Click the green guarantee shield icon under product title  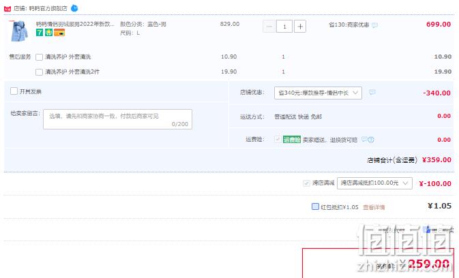[x=48, y=33]
